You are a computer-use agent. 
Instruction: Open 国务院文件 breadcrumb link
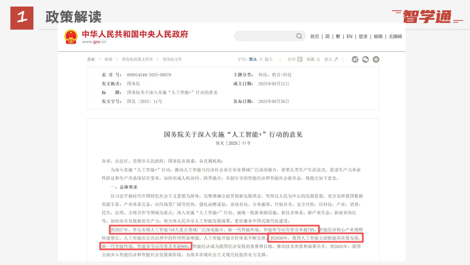coord(172,59)
